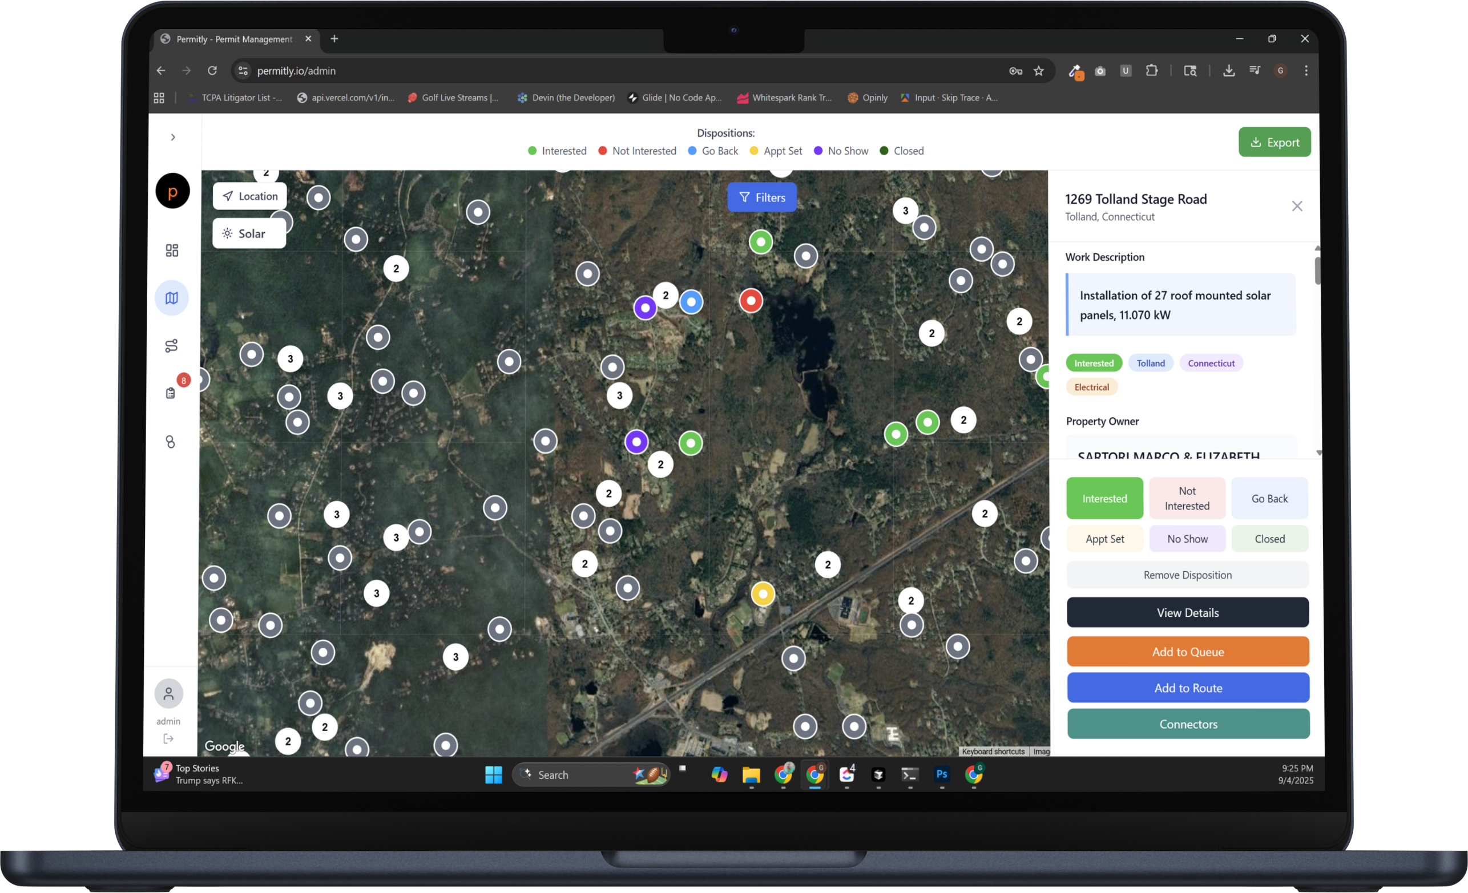Click the details panel scrollbar thumb
The width and height of the screenshot is (1468, 893).
point(1317,271)
